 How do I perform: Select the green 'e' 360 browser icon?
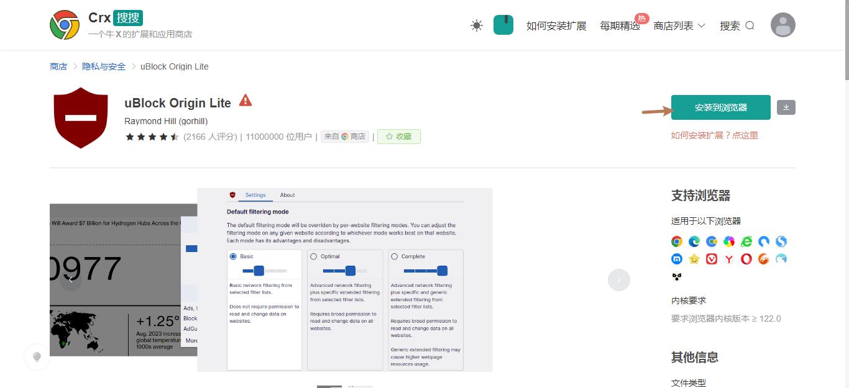tap(746, 241)
